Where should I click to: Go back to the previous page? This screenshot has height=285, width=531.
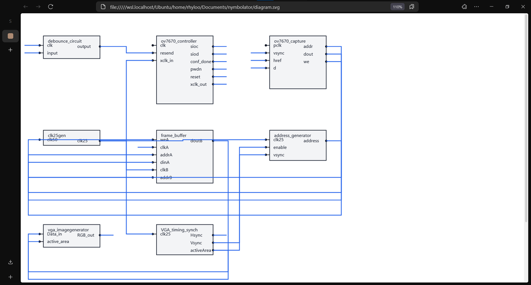click(x=25, y=7)
